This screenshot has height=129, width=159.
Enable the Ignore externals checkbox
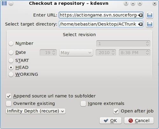pos(83,104)
